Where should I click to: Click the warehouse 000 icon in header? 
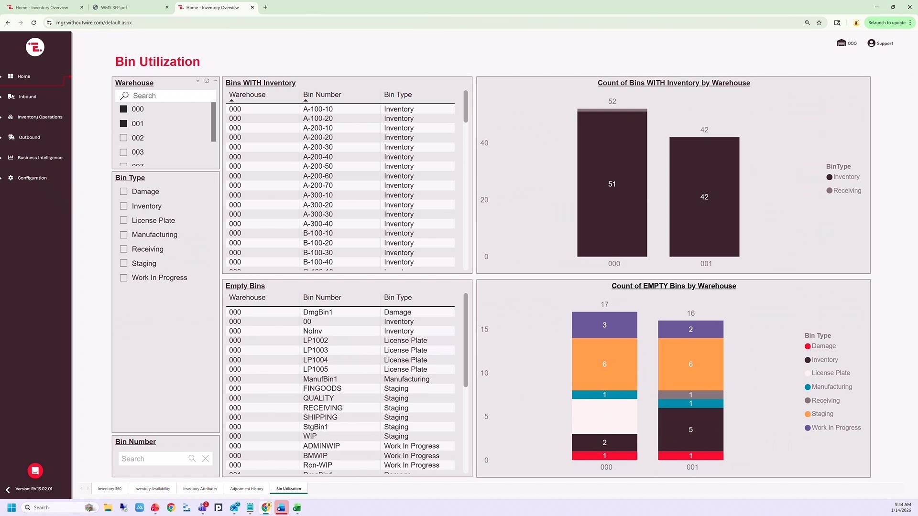click(x=841, y=43)
